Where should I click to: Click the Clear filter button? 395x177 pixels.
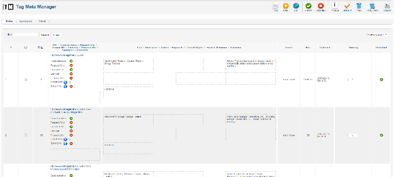click(56, 35)
